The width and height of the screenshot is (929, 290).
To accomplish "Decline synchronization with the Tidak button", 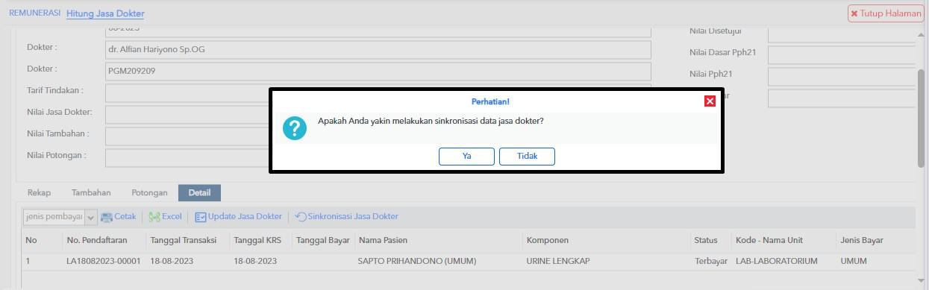I will [x=528, y=157].
